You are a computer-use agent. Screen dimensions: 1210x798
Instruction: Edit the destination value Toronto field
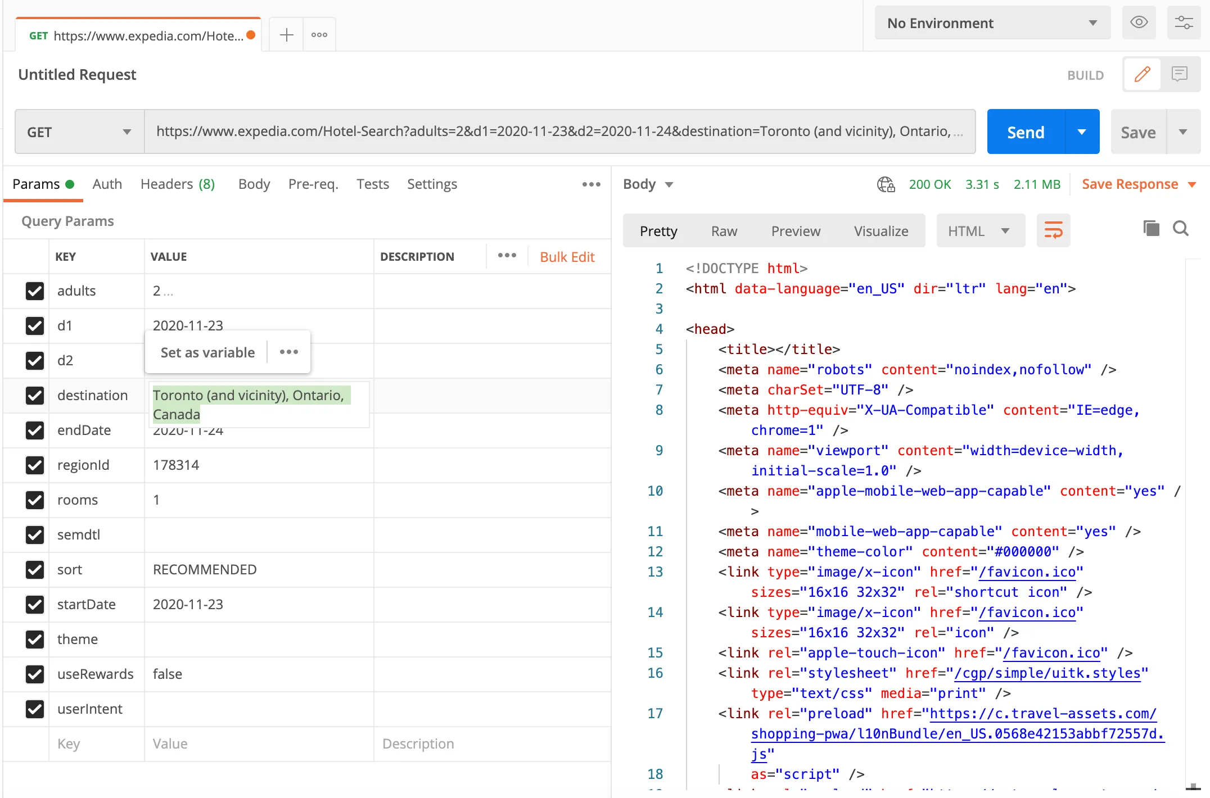[259, 405]
